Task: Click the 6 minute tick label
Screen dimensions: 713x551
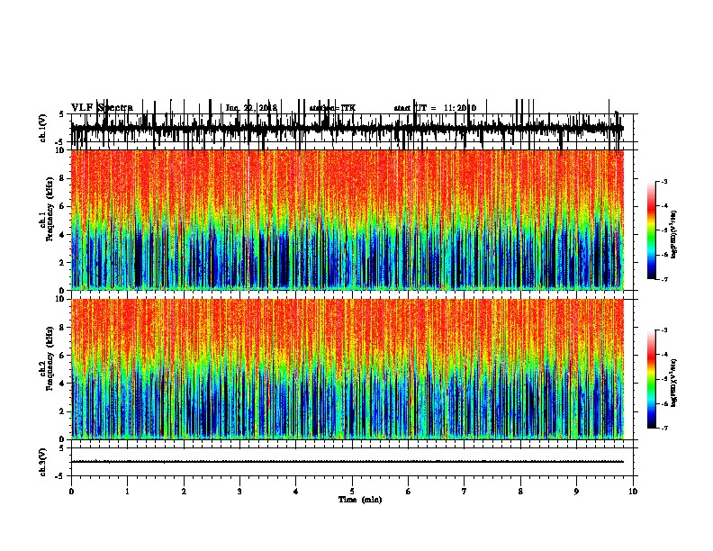Action: [x=408, y=492]
